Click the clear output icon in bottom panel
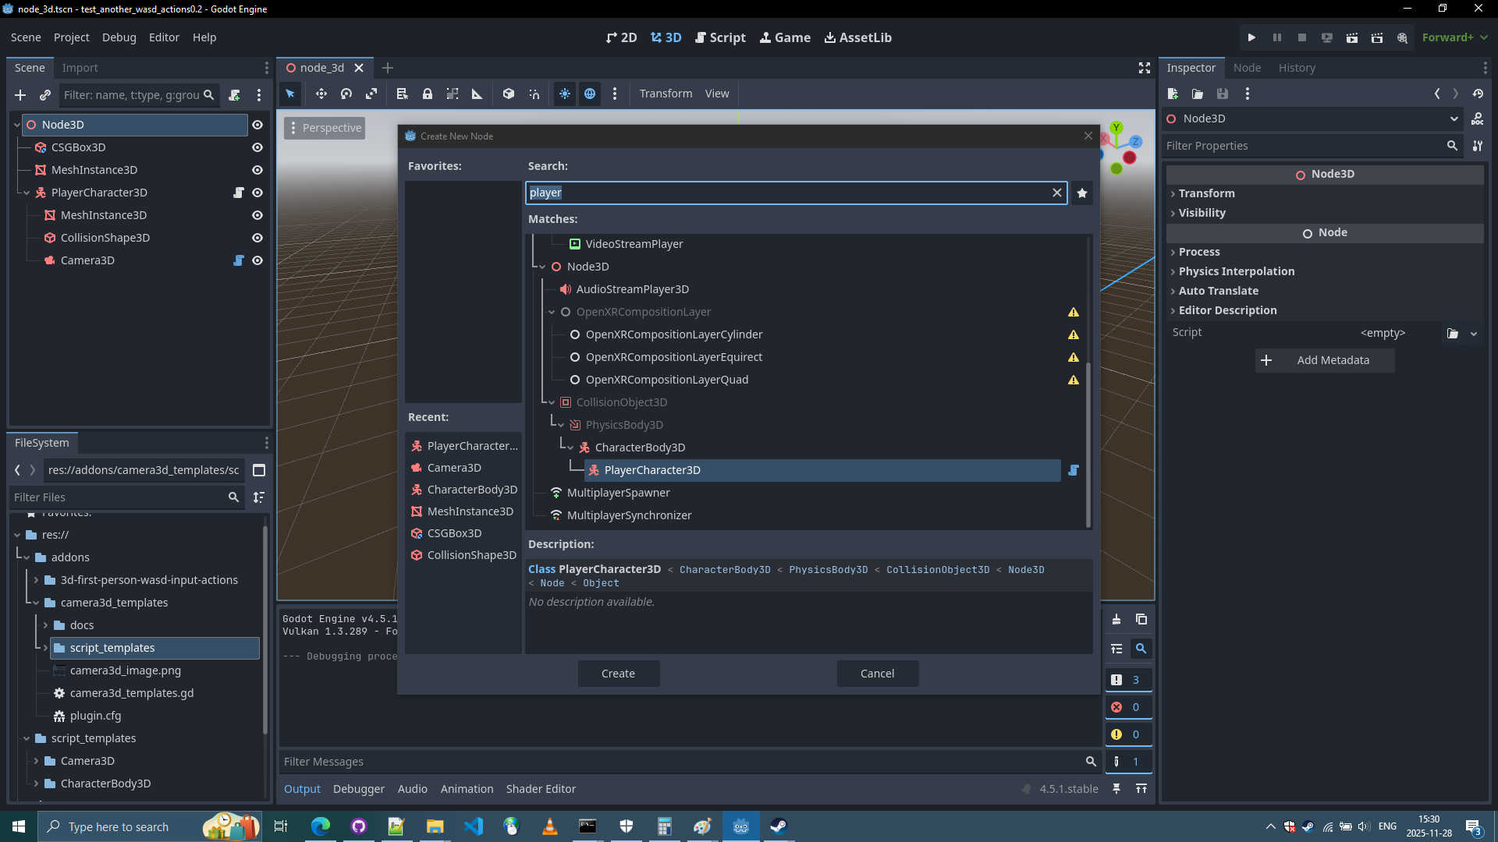This screenshot has height=842, width=1498. point(1116,619)
